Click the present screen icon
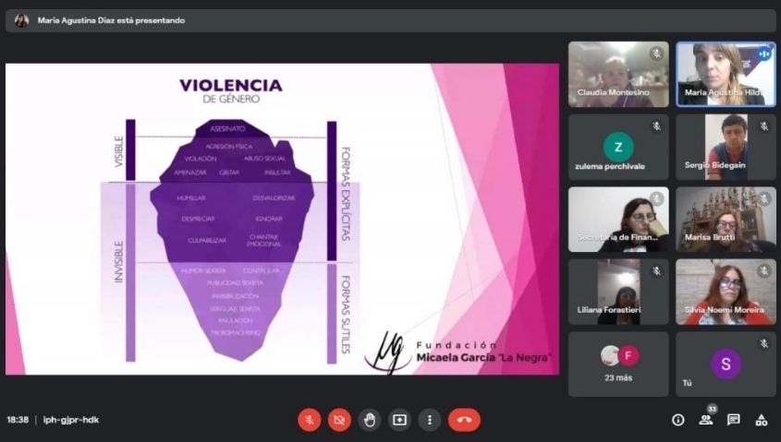781x442 pixels. click(399, 420)
